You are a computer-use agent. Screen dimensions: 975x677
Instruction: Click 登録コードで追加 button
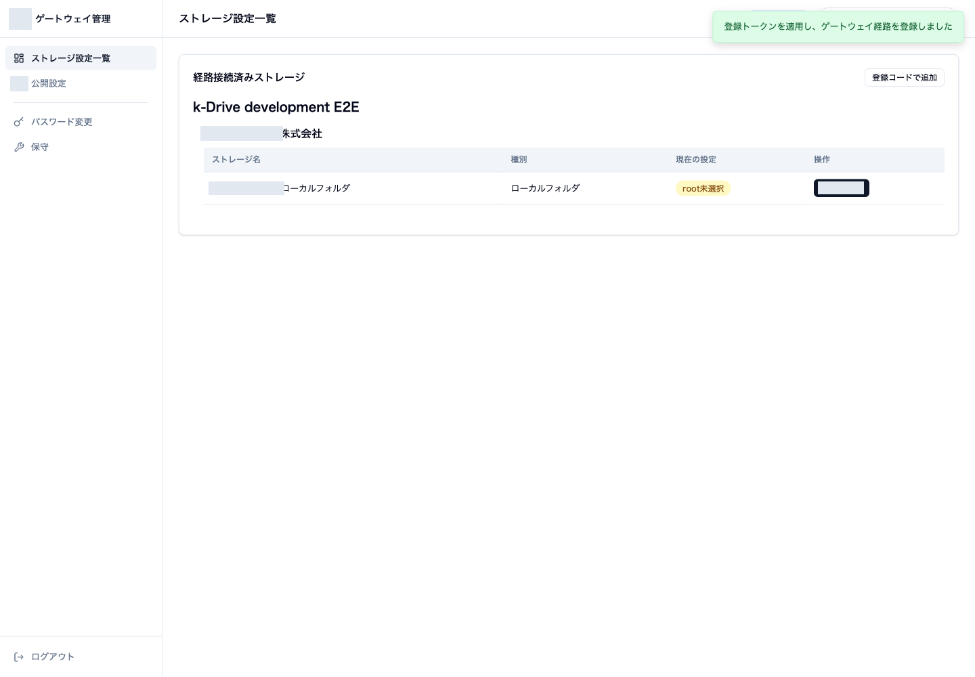pyautogui.click(x=904, y=78)
